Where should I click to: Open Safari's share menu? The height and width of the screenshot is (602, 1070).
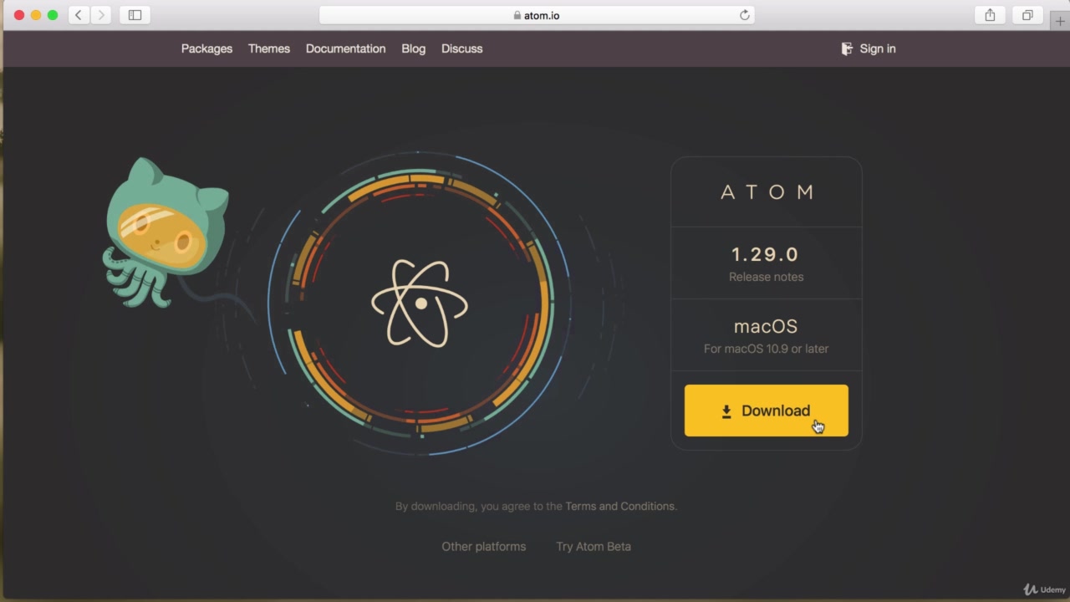coord(990,15)
